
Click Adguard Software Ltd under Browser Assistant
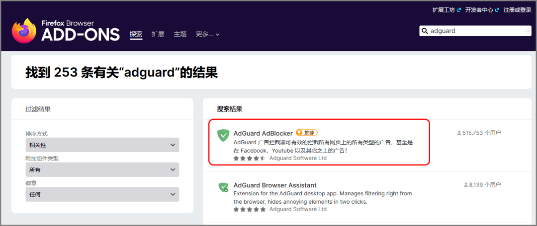pos(298,209)
